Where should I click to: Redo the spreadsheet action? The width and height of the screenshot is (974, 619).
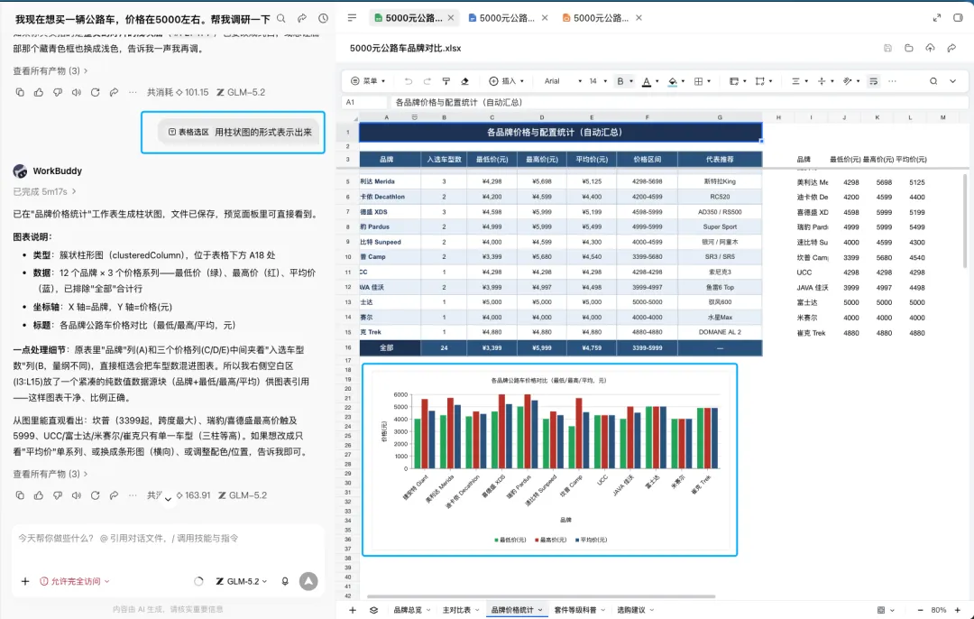tap(427, 81)
